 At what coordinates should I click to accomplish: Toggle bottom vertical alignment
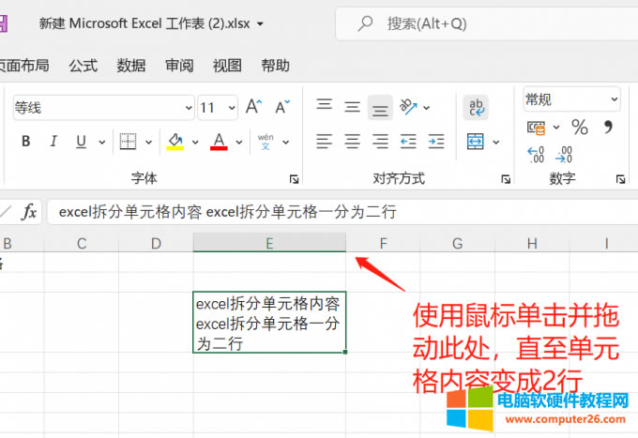(x=380, y=107)
